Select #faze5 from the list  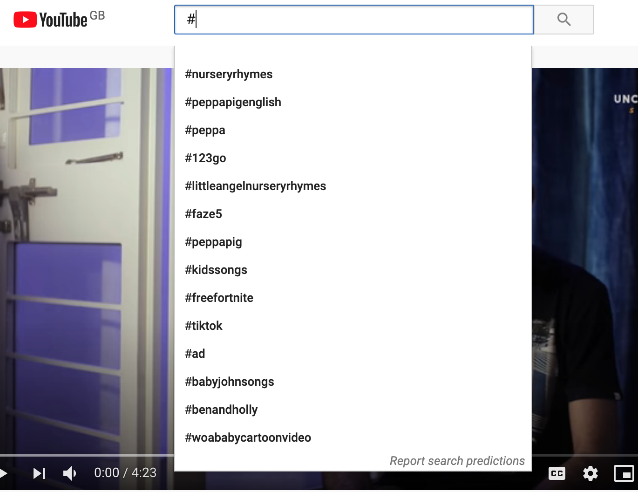tap(353, 214)
